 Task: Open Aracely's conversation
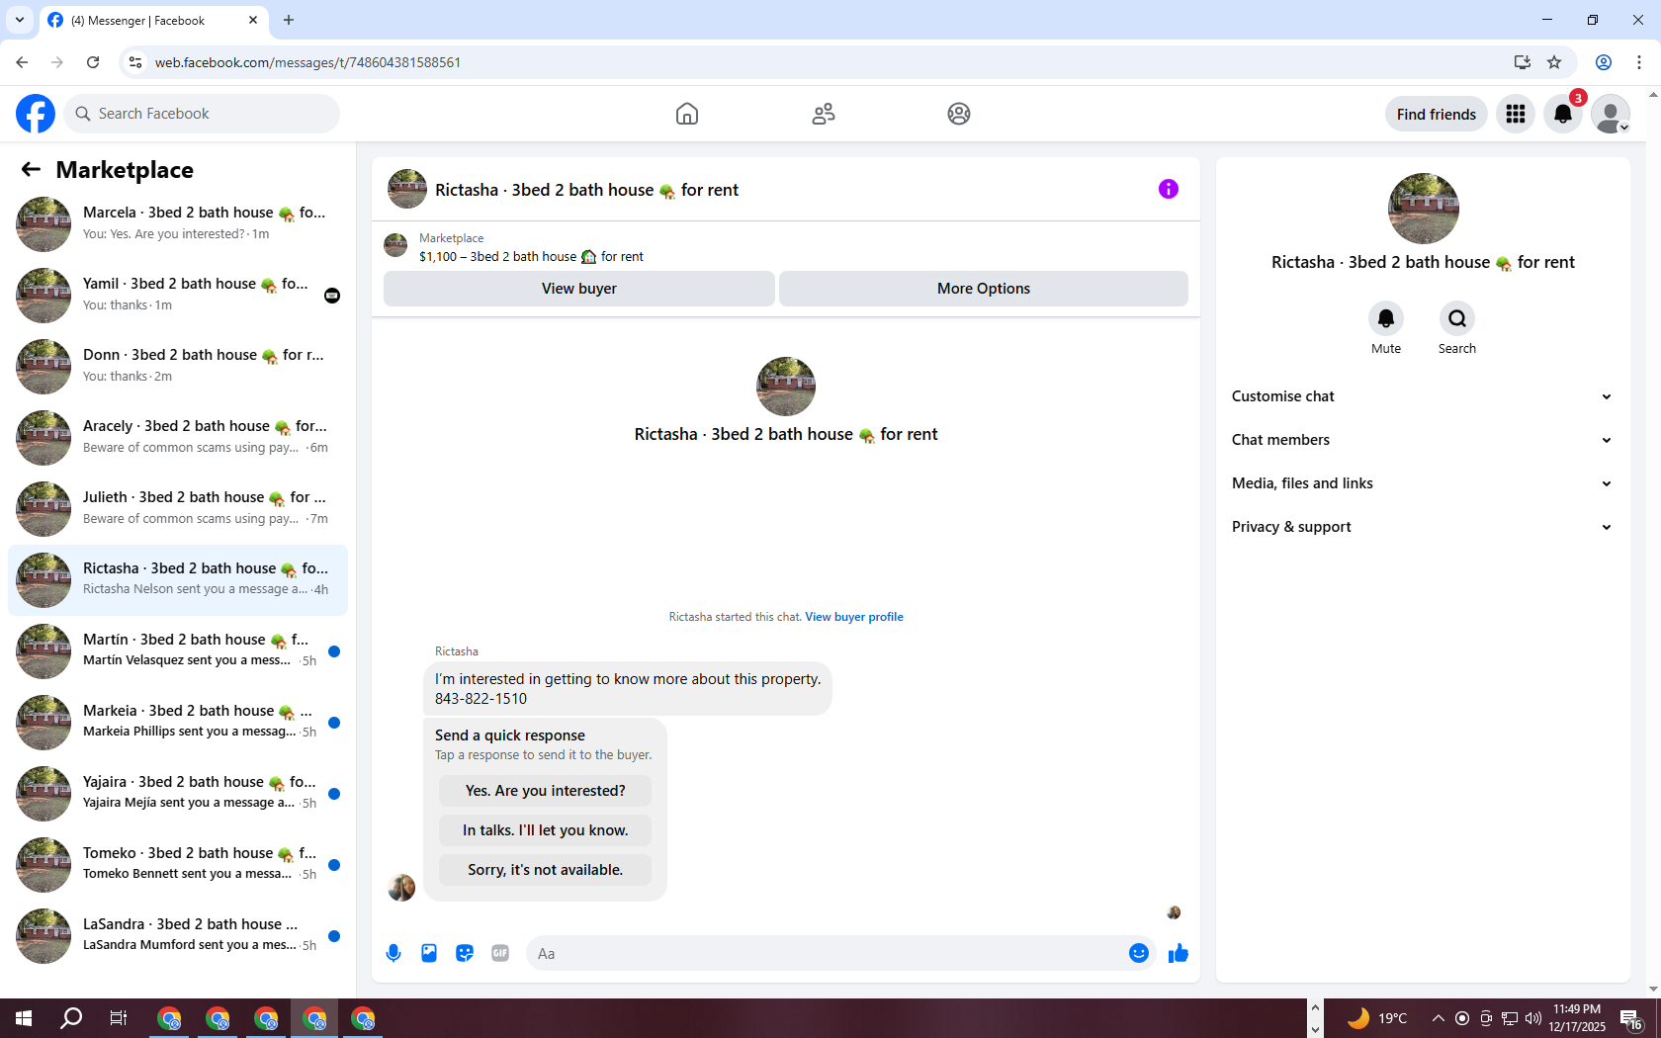point(178,438)
